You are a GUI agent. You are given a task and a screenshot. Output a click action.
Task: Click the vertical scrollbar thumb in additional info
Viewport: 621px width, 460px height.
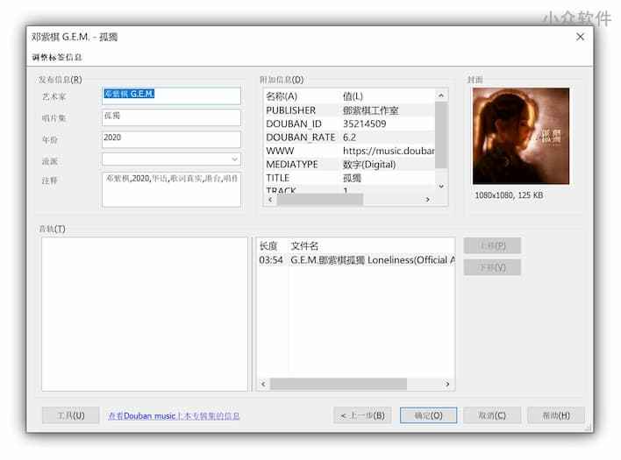pos(441,135)
